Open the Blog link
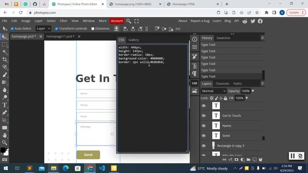Screen dimensions: 308x173 228,21
